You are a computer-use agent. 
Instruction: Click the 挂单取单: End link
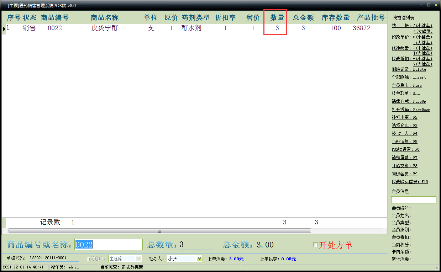pyautogui.click(x=405, y=93)
